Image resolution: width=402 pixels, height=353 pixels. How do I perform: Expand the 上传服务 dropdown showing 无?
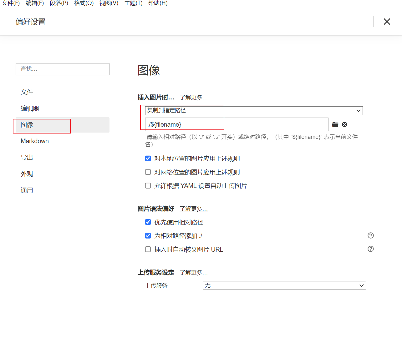click(284, 285)
